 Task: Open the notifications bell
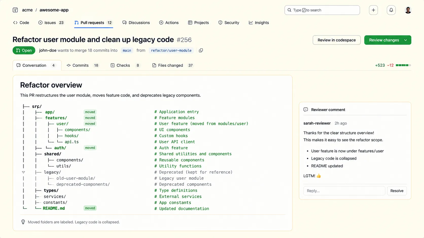point(391,10)
